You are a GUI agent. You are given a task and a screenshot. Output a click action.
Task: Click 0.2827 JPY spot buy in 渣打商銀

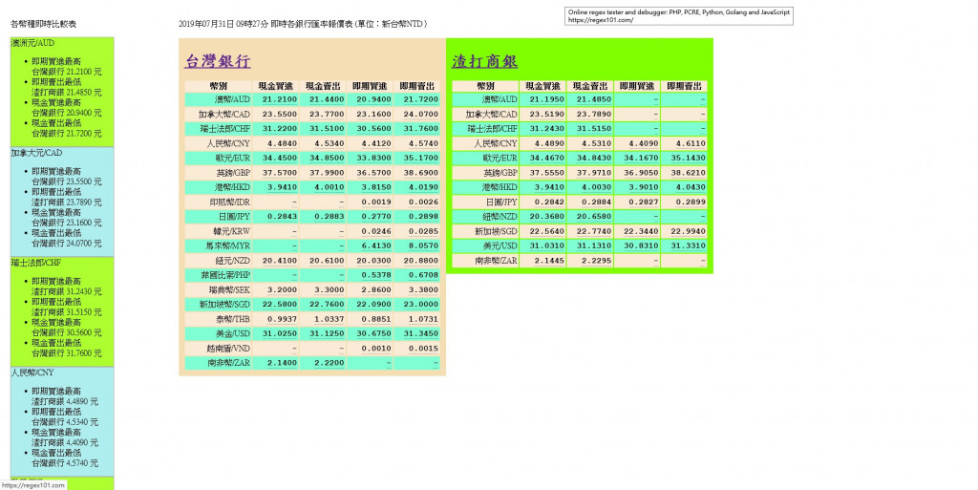644,202
